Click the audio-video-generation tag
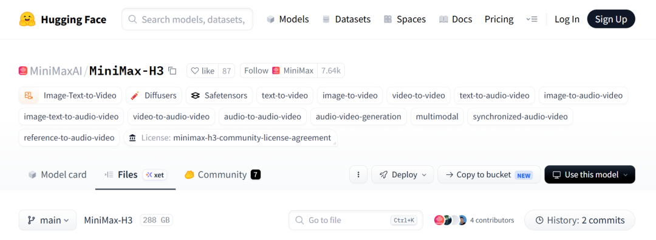This screenshot has width=656, height=240. 358,117
